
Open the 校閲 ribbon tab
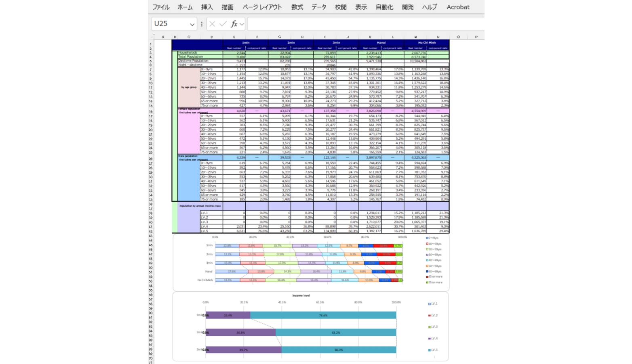point(341,7)
